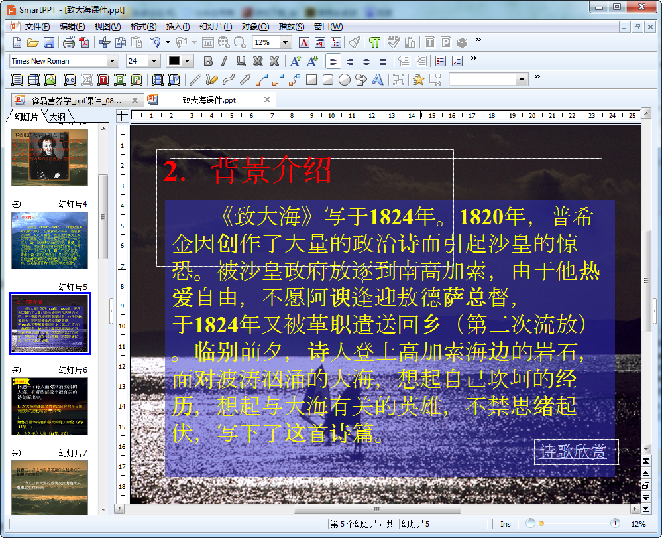Insert TextArt with the blue A icon
Screen dimensions: 662x538
pos(378,80)
